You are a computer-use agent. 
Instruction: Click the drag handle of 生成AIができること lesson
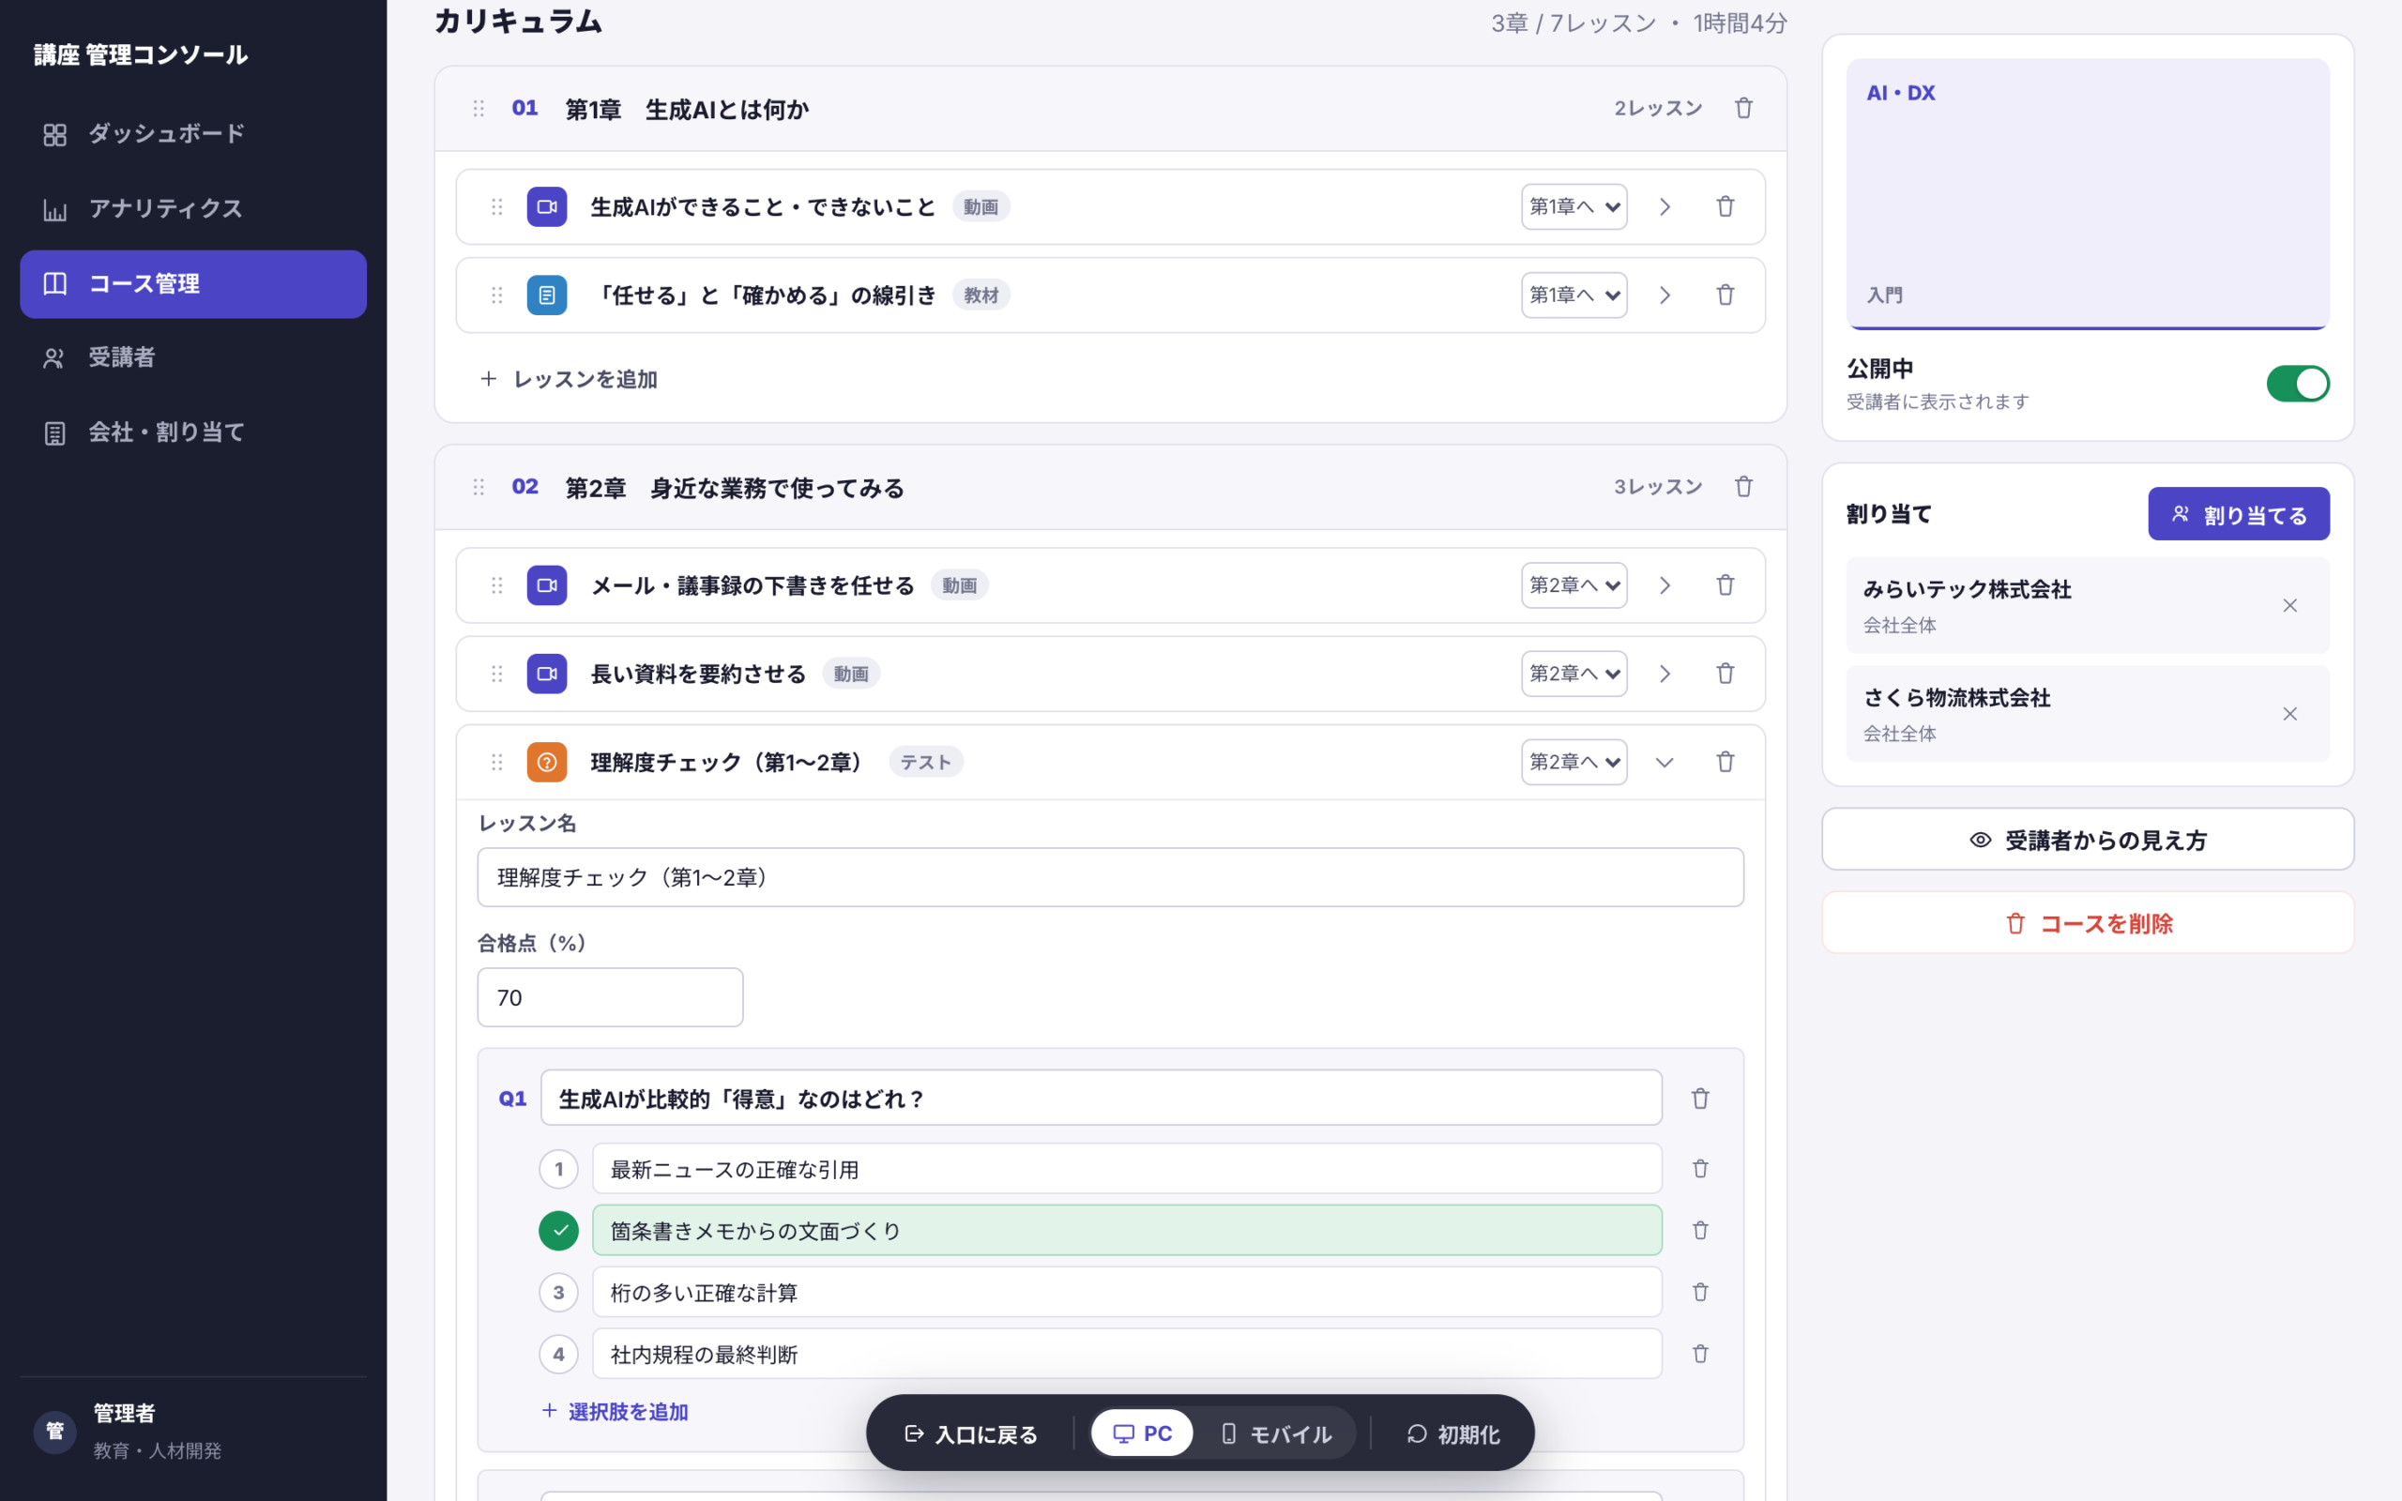(497, 206)
